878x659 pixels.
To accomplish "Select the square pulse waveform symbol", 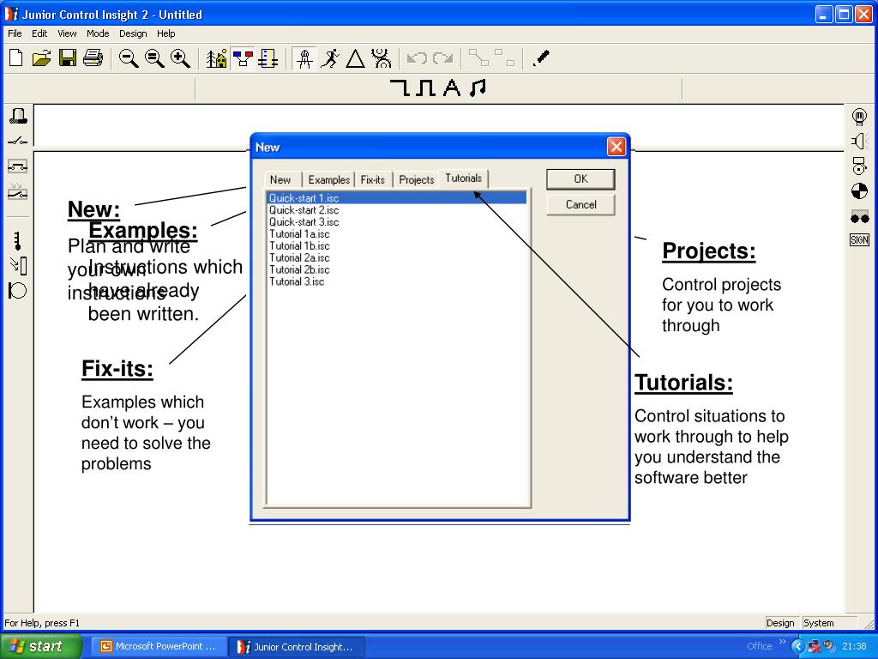I will pos(425,88).
